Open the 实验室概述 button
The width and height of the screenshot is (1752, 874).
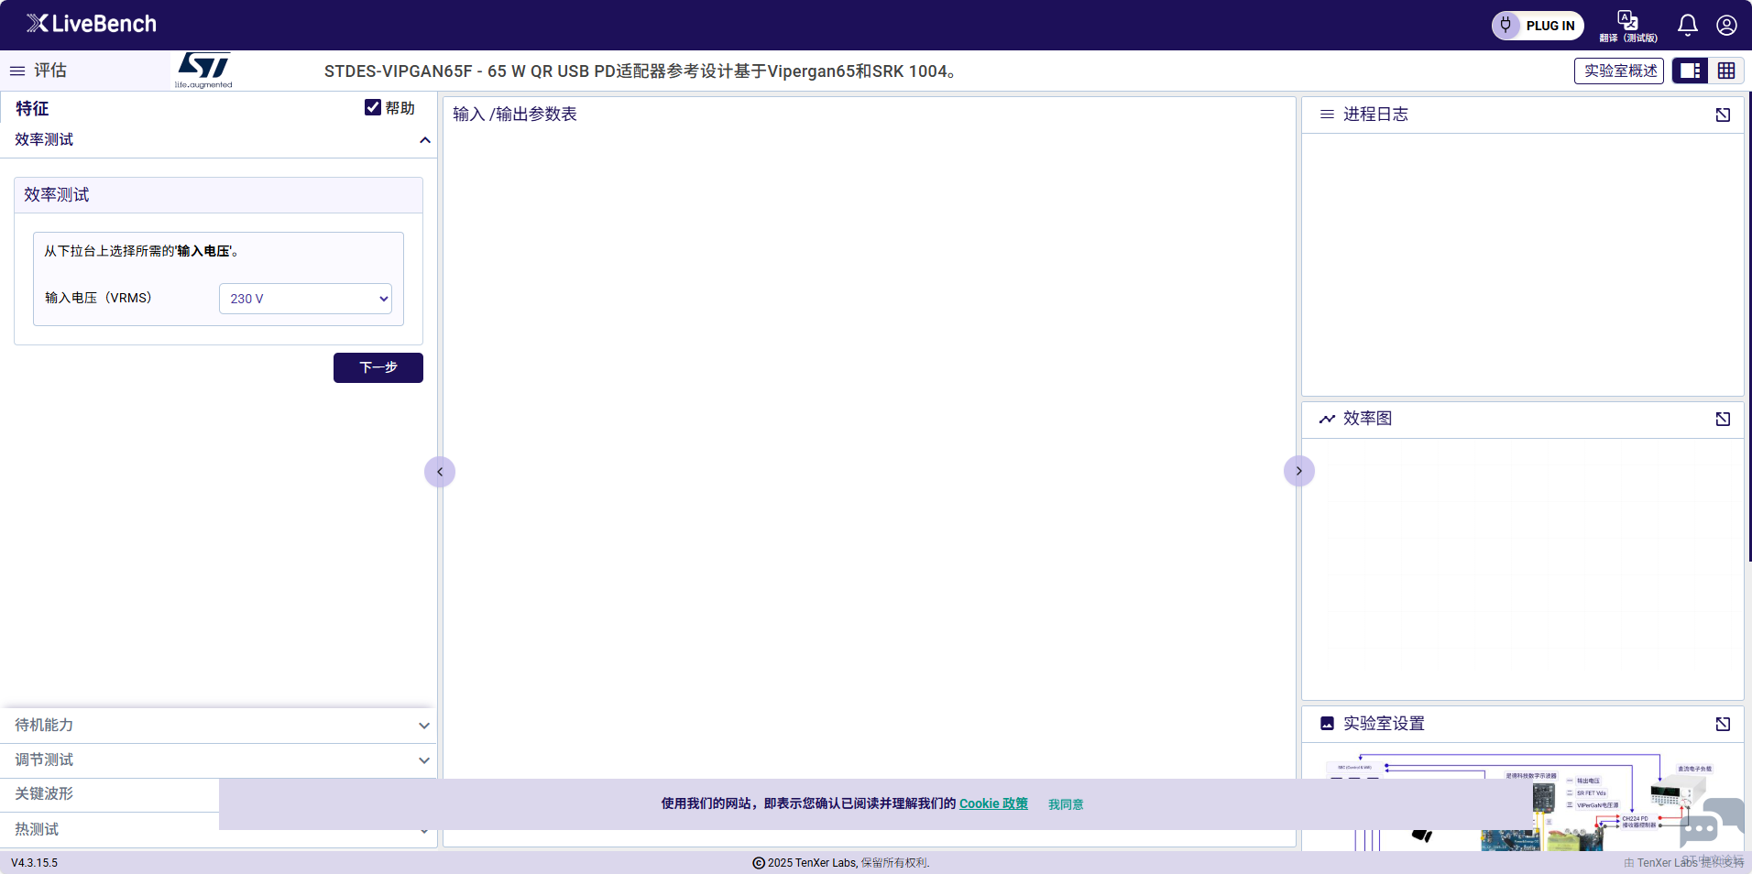pyautogui.click(x=1619, y=71)
